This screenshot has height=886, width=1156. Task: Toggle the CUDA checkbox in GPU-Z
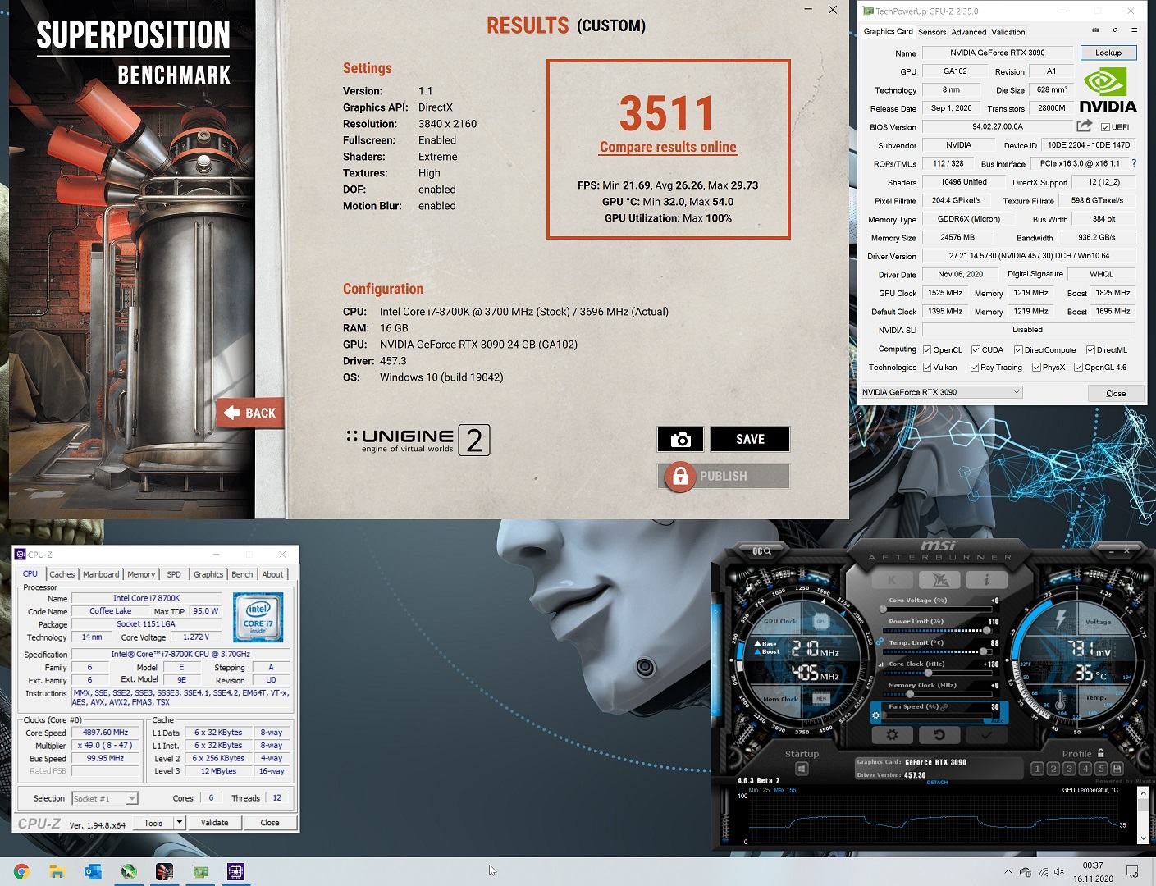point(976,349)
